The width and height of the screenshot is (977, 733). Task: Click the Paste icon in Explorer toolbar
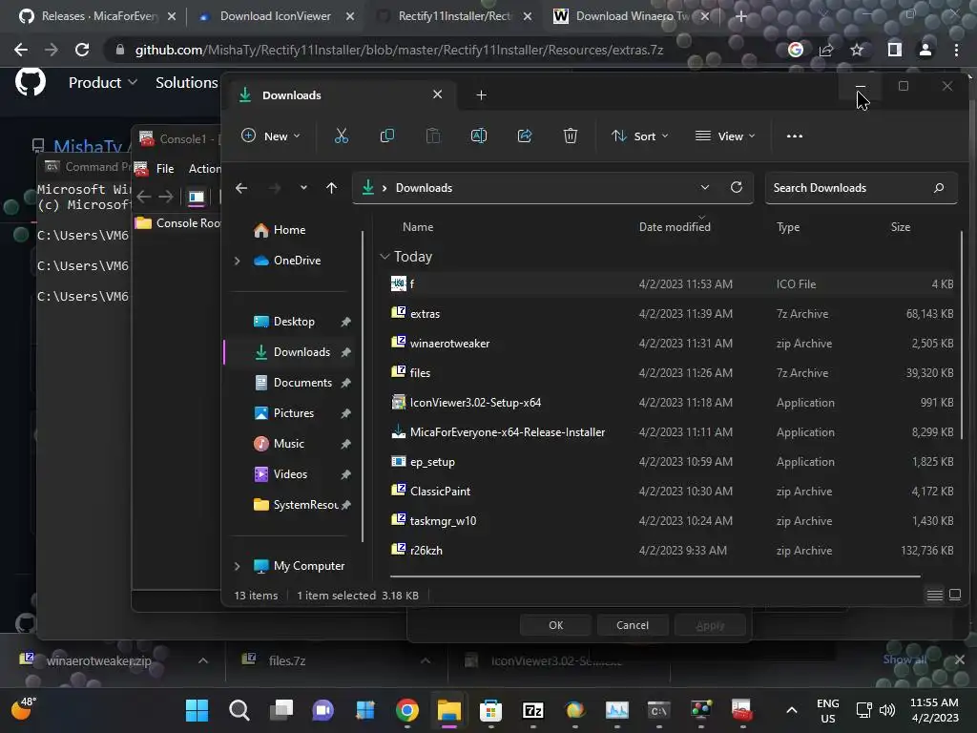coord(433,136)
